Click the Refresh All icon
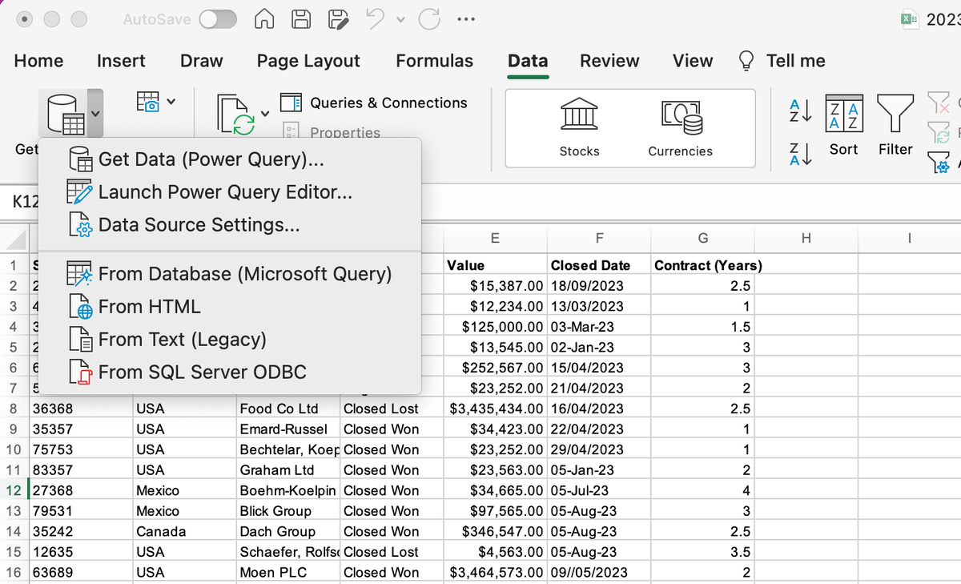Viewport: 961px width, 584px height. (x=235, y=115)
